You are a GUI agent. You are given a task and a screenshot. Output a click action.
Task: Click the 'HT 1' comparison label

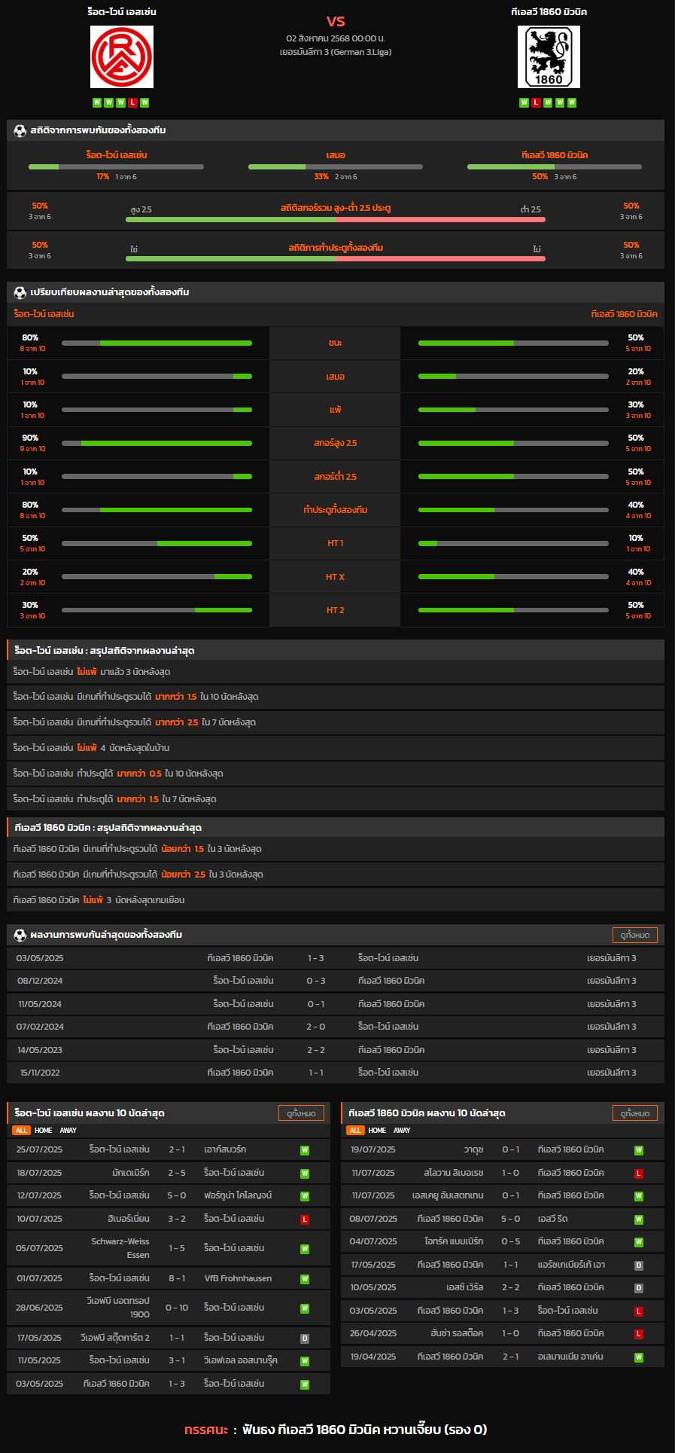tap(336, 543)
